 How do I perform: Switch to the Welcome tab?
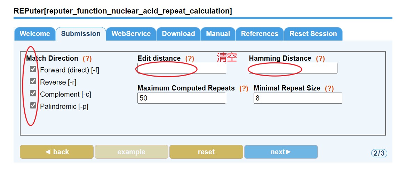(x=35, y=34)
